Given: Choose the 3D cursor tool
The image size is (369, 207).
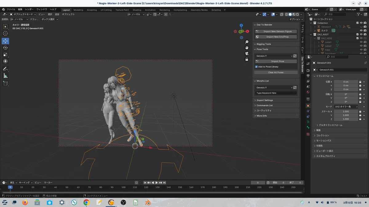Looking at the screenshot, I should (x=5, y=33).
